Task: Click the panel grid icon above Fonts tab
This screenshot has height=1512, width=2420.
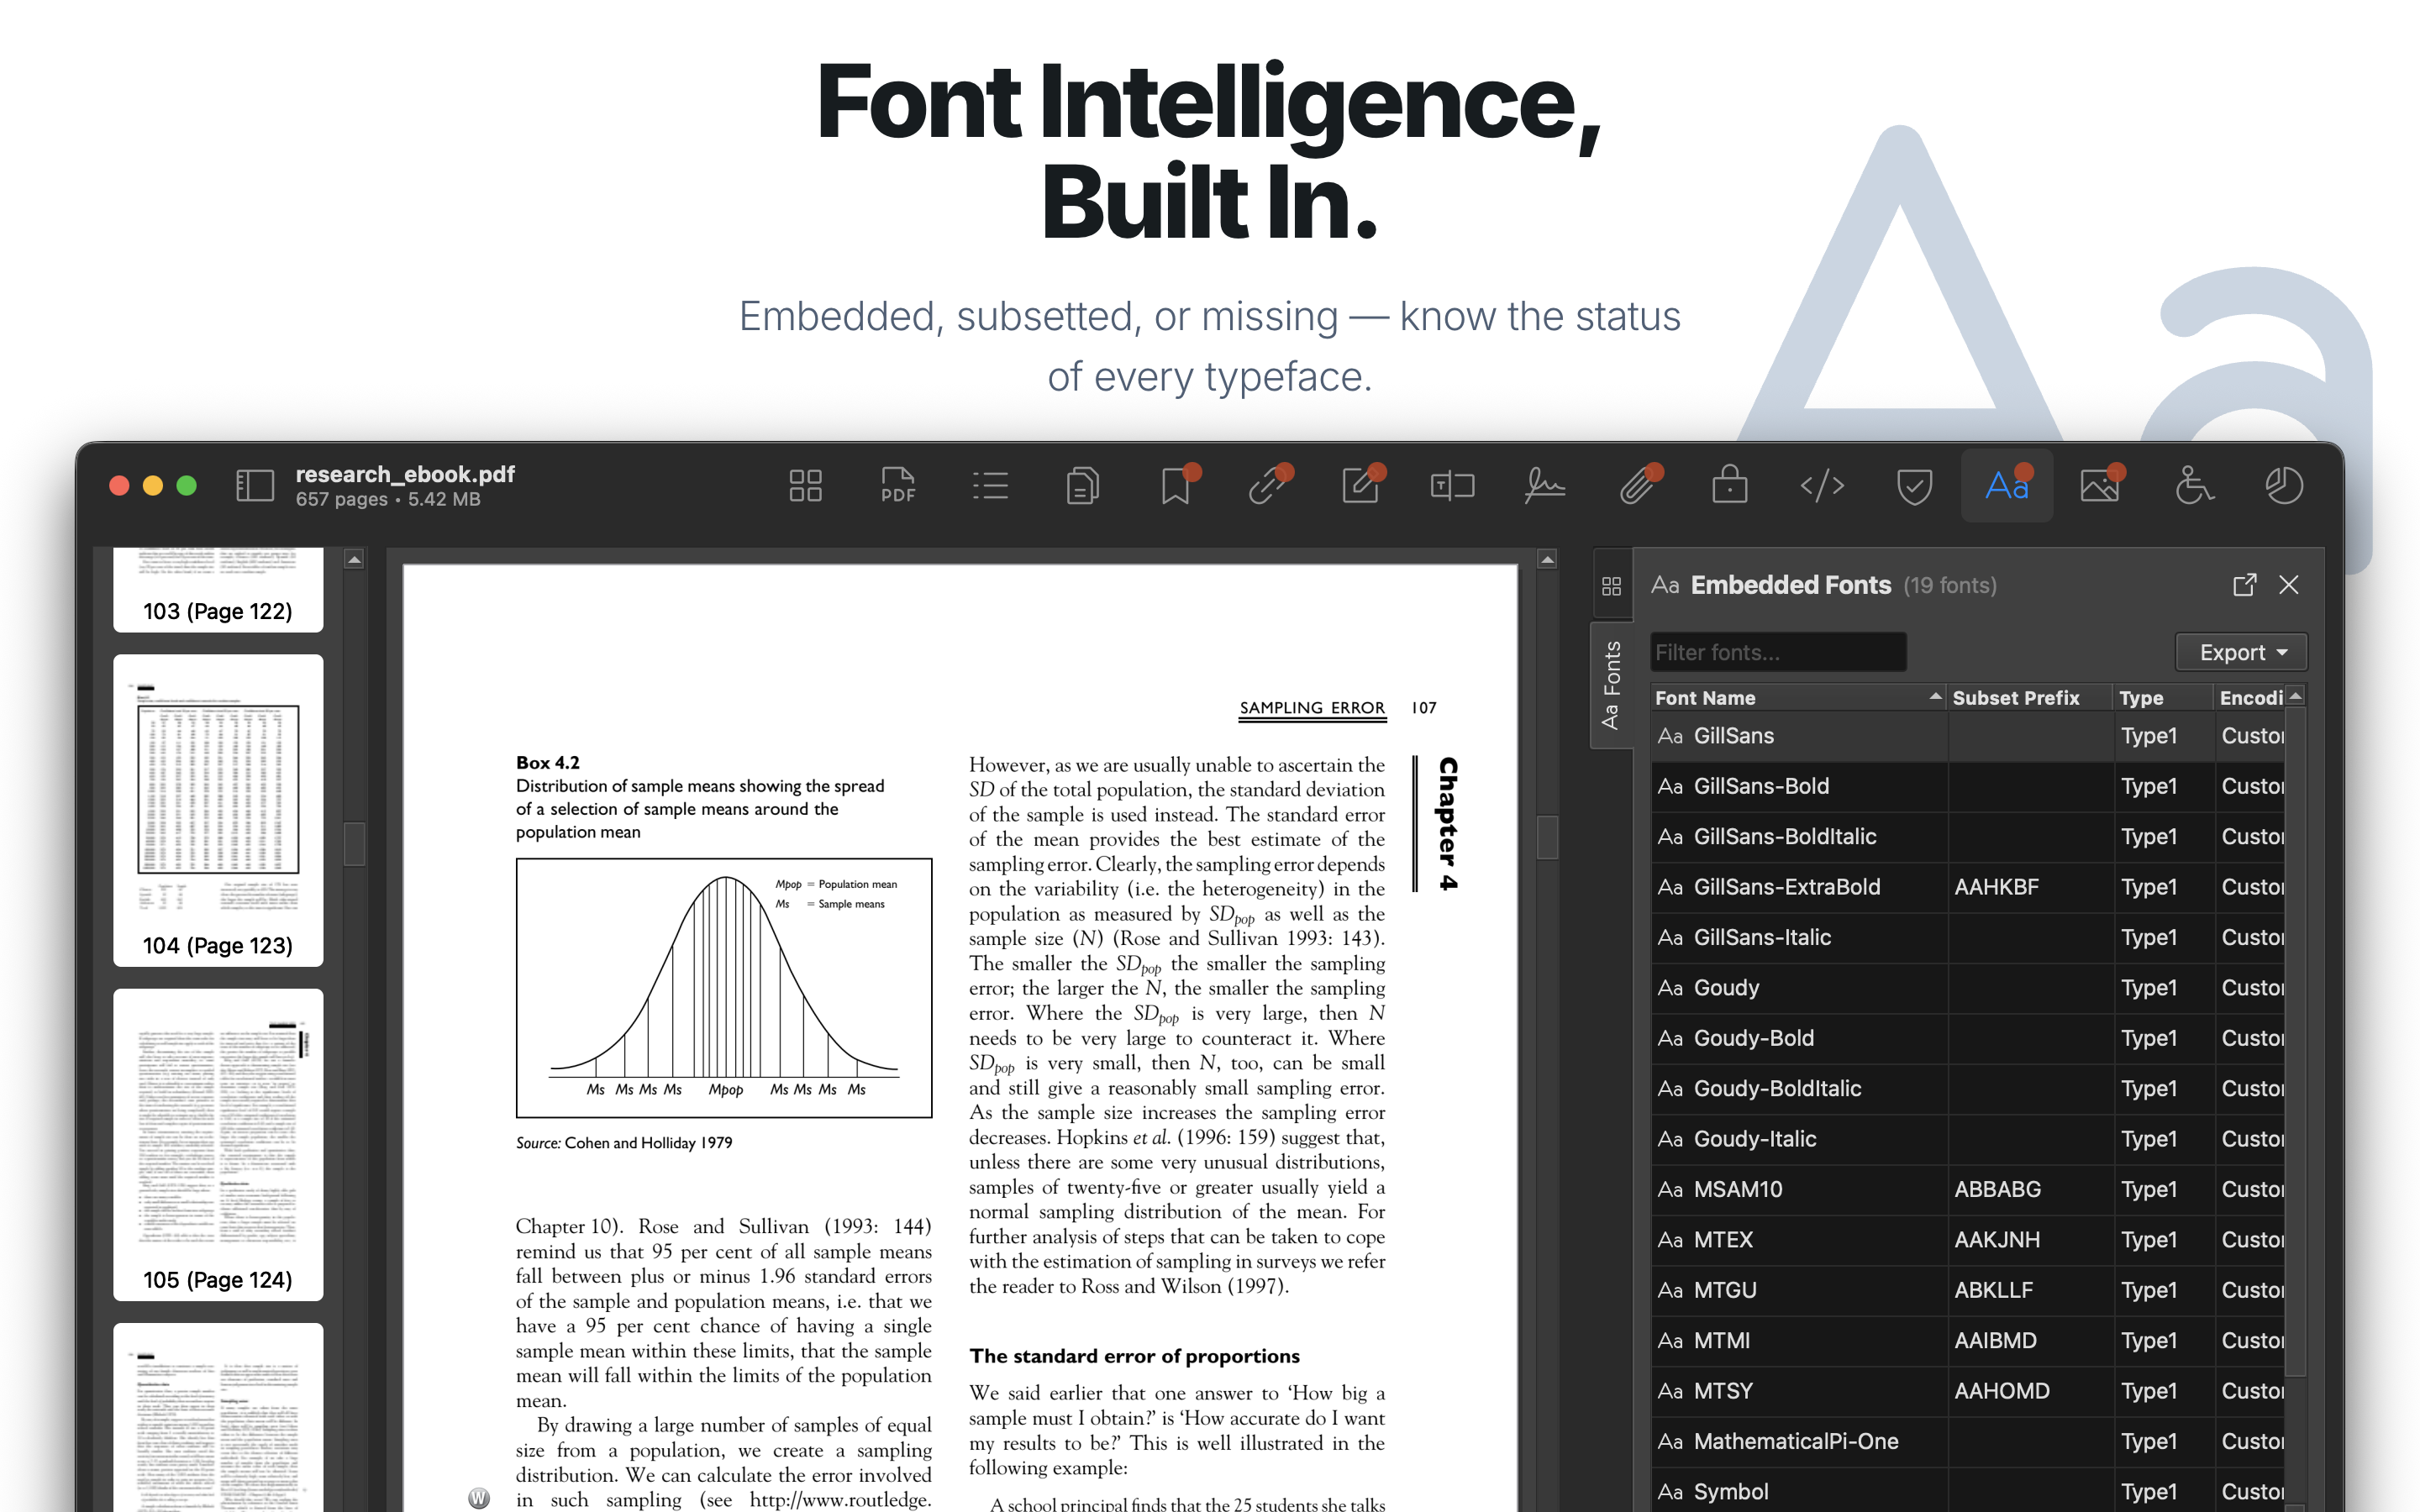Action: coord(1611,586)
